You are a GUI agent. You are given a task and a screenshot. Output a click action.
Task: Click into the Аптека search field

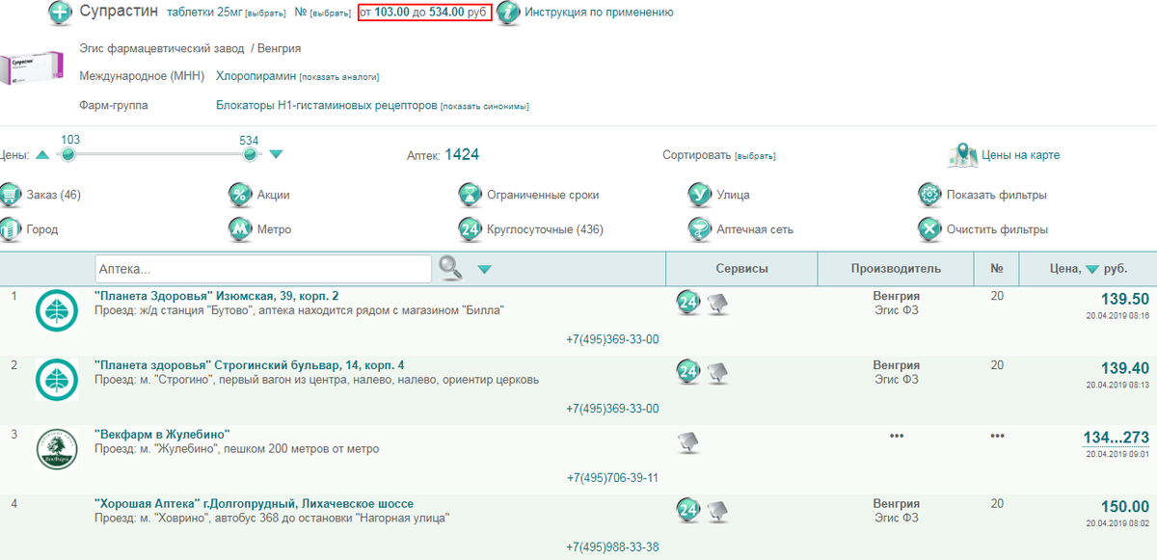[263, 268]
